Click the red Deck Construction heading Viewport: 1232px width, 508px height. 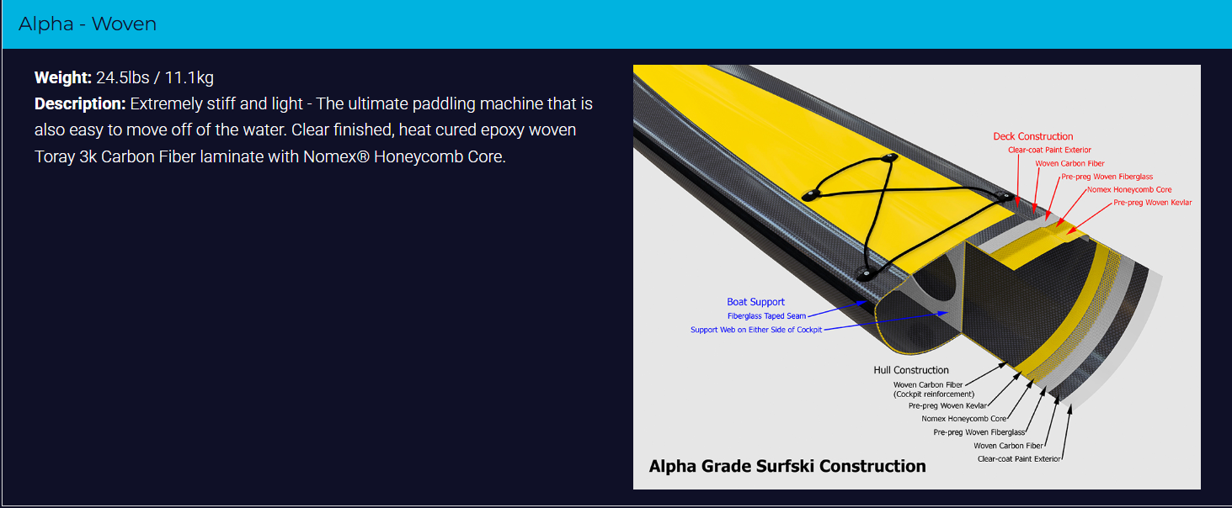pyautogui.click(x=1032, y=136)
